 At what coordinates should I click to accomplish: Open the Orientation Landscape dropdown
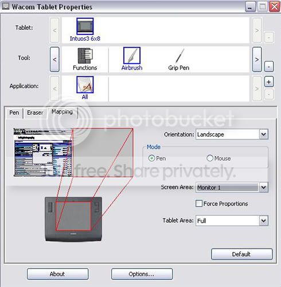point(232,134)
